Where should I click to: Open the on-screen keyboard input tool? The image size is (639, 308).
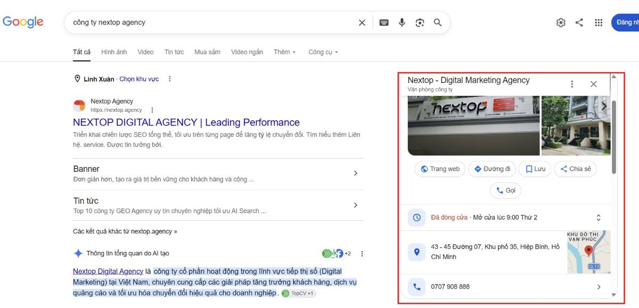(384, 22)
